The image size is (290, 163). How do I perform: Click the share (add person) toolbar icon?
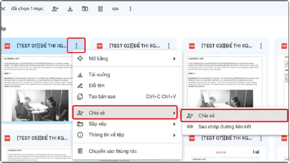(55, 9)
